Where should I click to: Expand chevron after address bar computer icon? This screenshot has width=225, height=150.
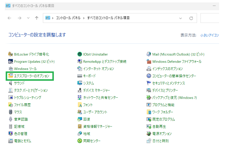tap(53, 18)
